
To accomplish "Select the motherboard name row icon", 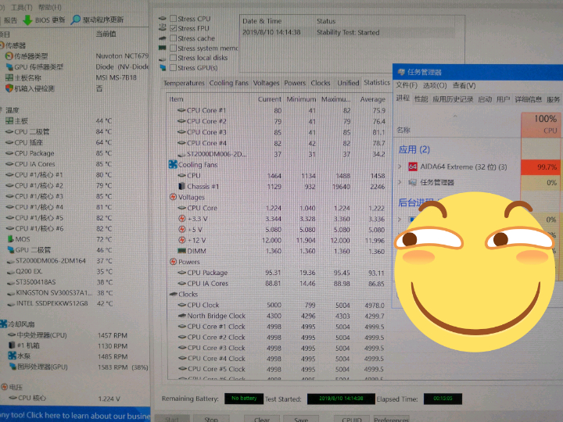I will (9, 77).
